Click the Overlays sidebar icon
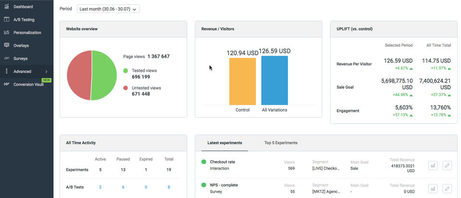The width and height of the screenshot is (461, 198). point(7,46)
